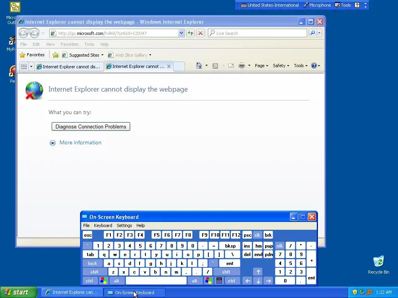Click the bksp key on keyboard
This screenshot has width=398, height=298.
click(230, 246)
